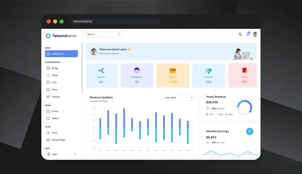Go to the Tables page

point(55,118)
